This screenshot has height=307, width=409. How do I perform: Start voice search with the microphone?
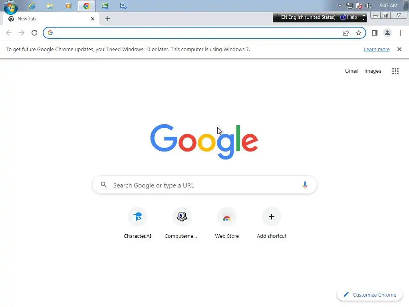[x=305, y=185]
